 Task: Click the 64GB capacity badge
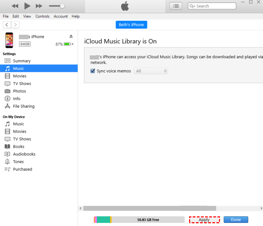25,44
